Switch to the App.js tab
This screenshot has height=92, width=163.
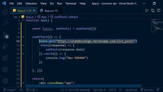tap(24, 10)
